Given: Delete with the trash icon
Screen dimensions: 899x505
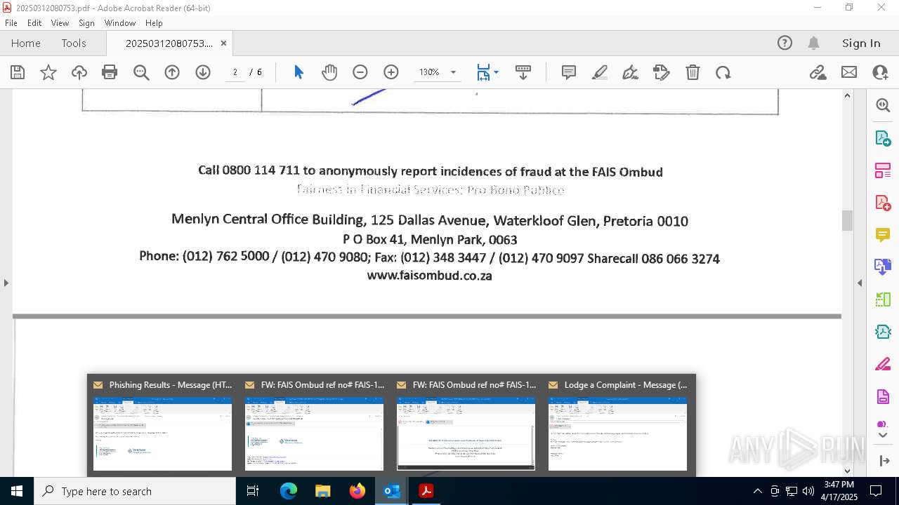Looking at the screenshot, I should pos(693,72).
